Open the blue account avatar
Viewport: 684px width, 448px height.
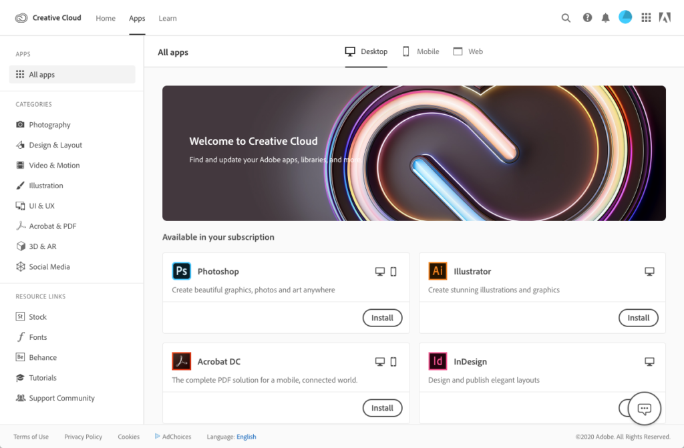pos(625,17)
